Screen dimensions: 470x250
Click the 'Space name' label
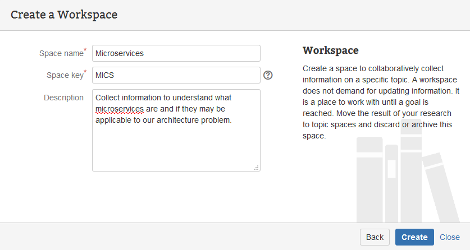pos(61,54)
